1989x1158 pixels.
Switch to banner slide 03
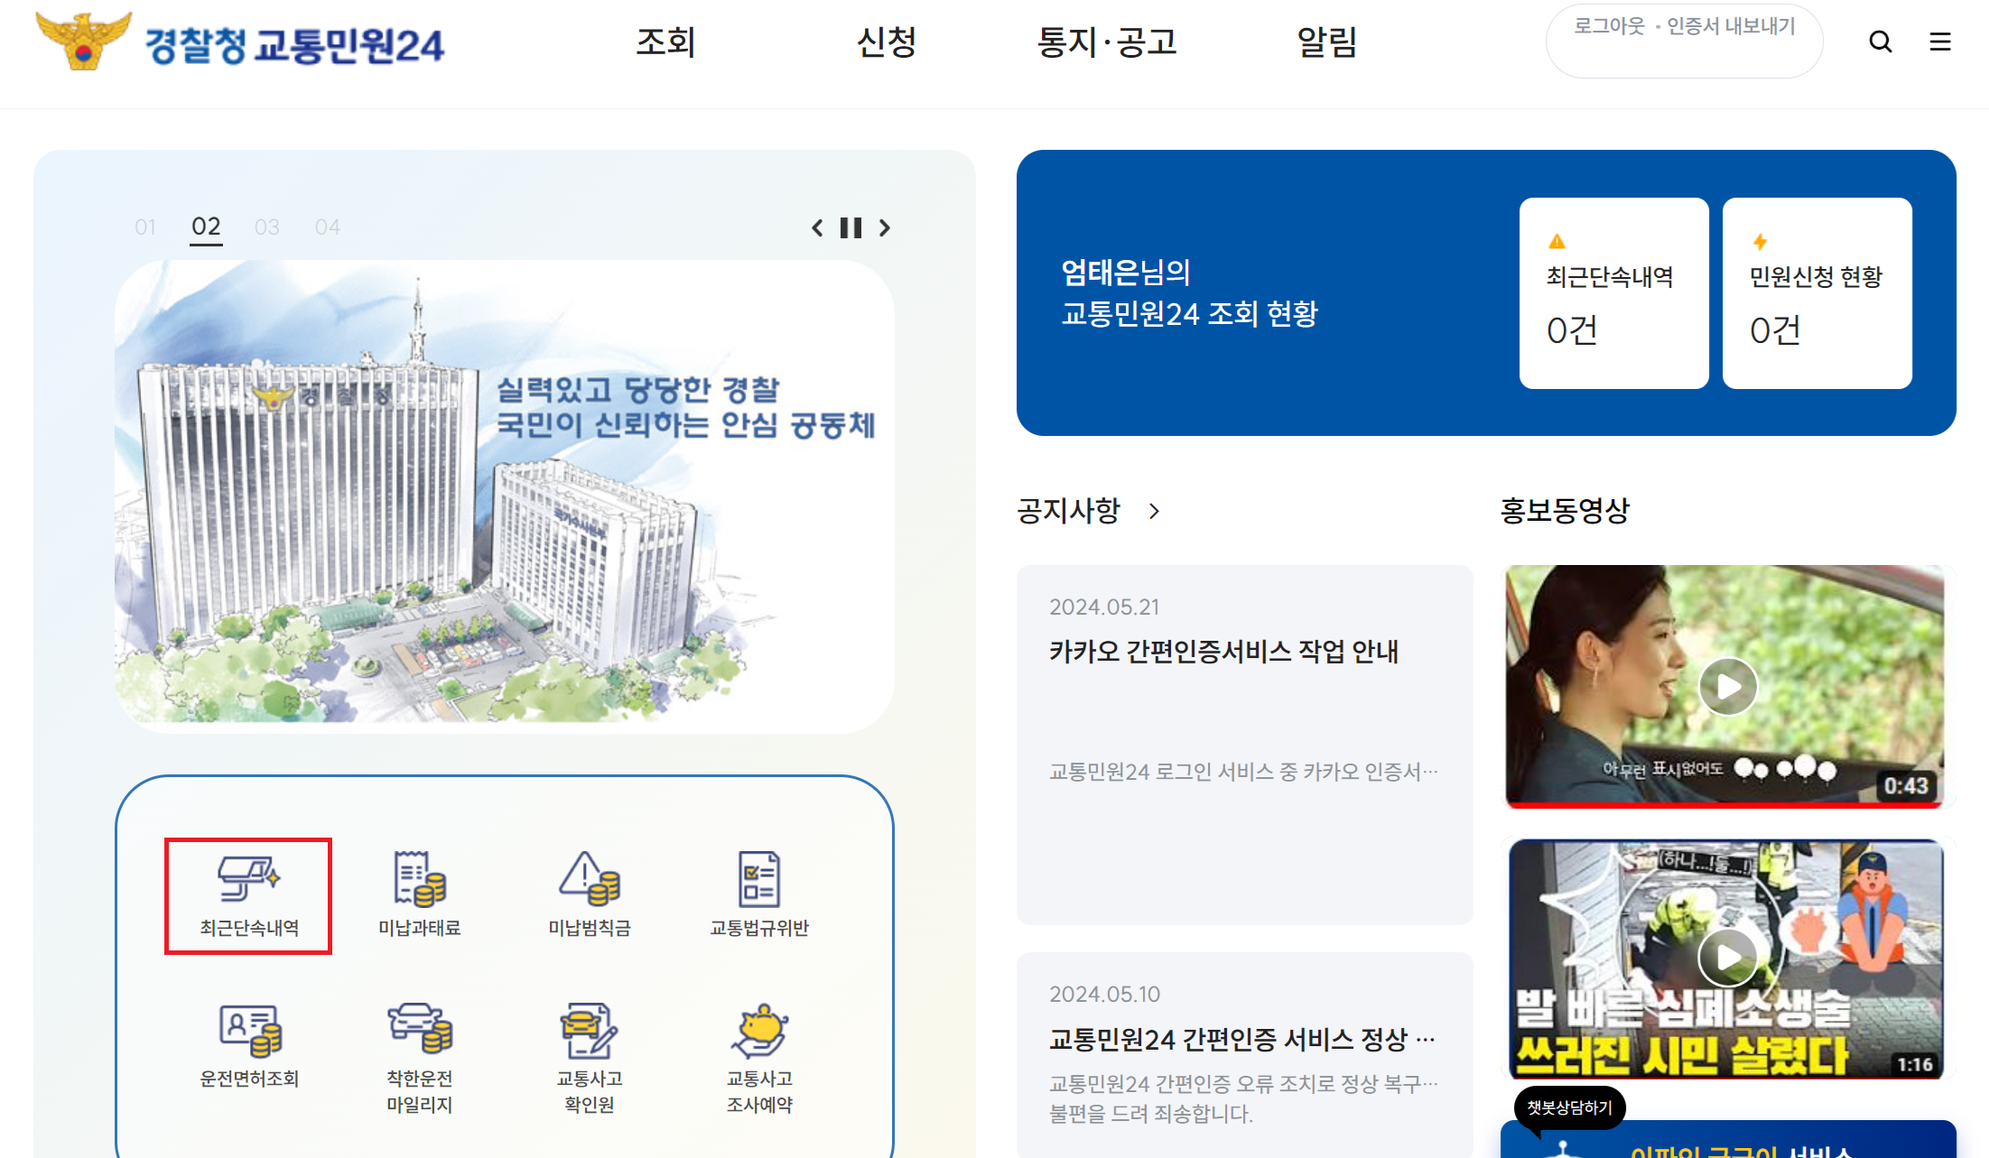266,227
